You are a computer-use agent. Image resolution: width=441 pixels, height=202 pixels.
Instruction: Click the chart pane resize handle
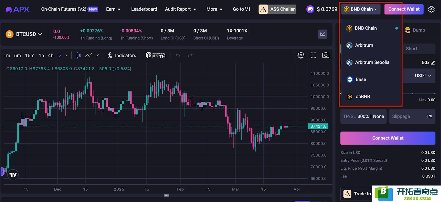click(x=166, y=195)
